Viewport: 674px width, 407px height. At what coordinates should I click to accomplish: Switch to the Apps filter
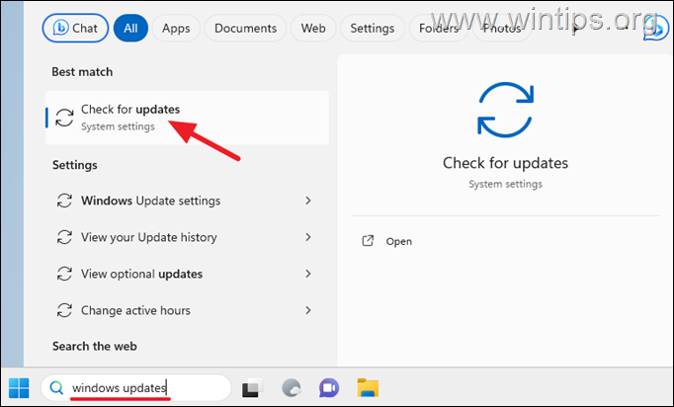click(176, 28)
